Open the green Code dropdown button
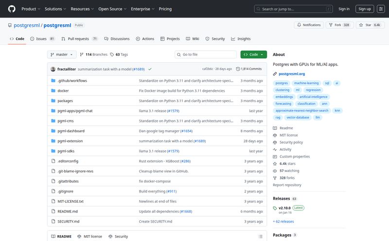Viewport: 389px width, 241px height. (x=253, y=54)
